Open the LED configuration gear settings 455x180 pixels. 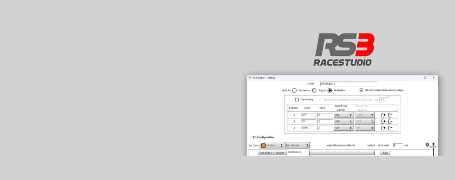(x=427, y=145)
